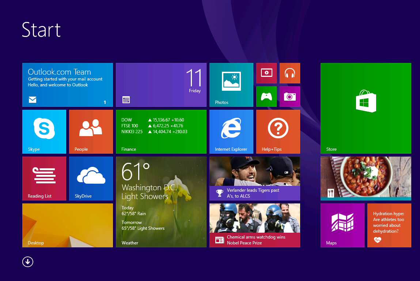Screen dimensions: 420x281
Task: Launch the Xbox Games controller tile
Action: pos(266,97)
